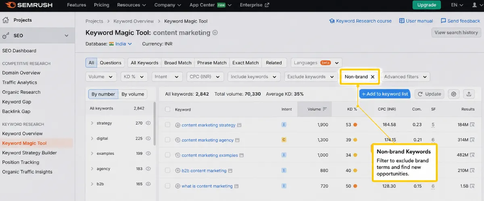Select the Phrase Match tab
Screen dimensions: 484x201
(x=212, y=63)
